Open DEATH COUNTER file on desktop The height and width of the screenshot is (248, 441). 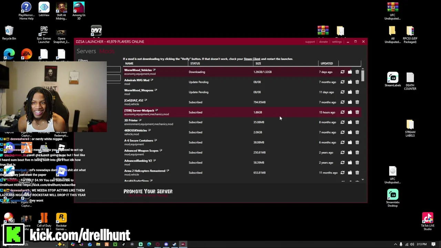410,82
